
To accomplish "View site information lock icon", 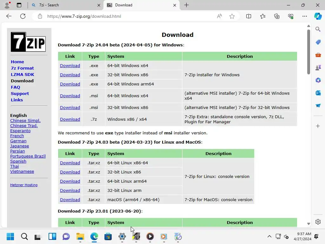I will click(x=40, y=16).
